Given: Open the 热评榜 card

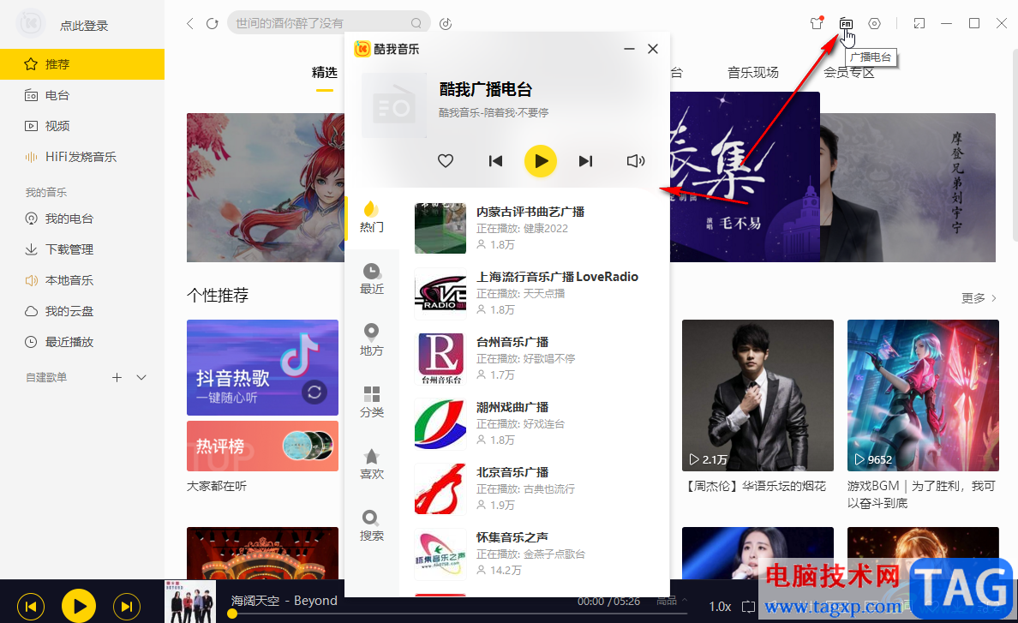Looking at the screenshot, I should point(262,446).
